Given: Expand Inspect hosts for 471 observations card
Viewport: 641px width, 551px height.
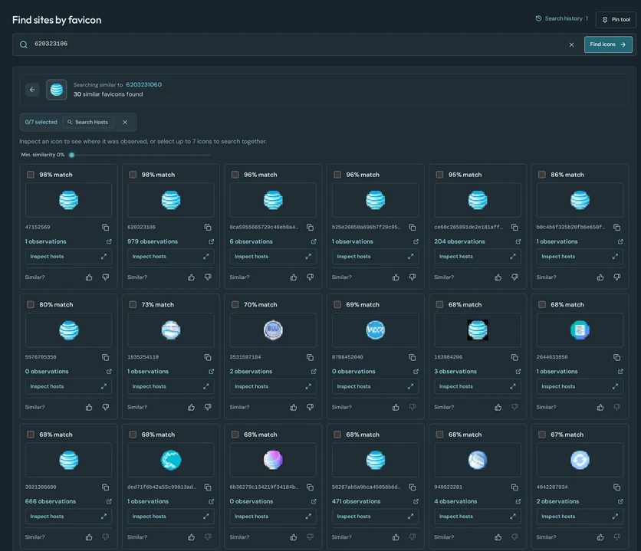Looking at the screenshot, I should click(x=375, y=517).
